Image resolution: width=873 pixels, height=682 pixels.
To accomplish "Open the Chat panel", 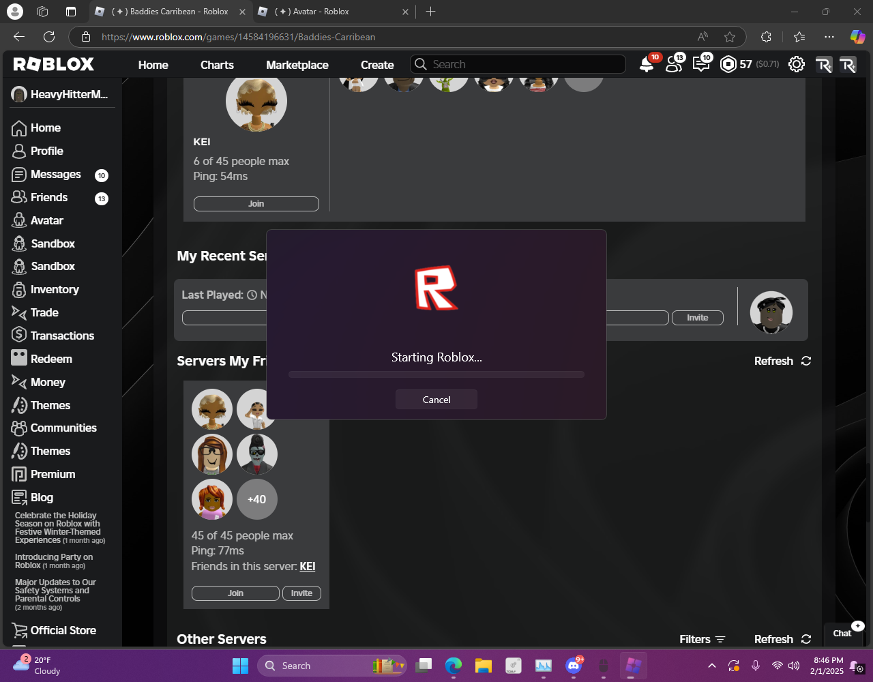I will point(842,633).
